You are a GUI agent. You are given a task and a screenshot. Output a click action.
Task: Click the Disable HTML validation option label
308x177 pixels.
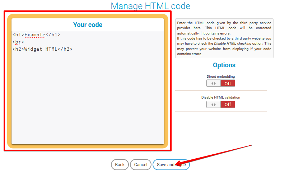click(220, 97)
